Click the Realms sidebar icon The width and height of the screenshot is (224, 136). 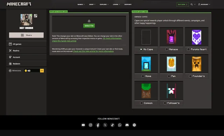tap(10, 50)
